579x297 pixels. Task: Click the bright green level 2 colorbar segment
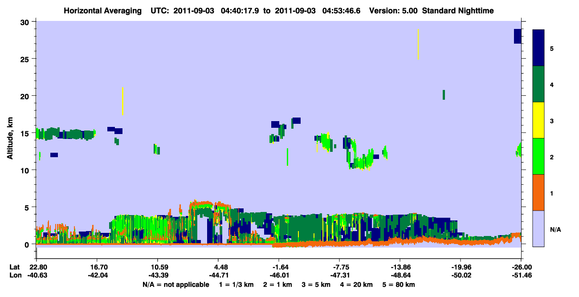tap(538, 156)
